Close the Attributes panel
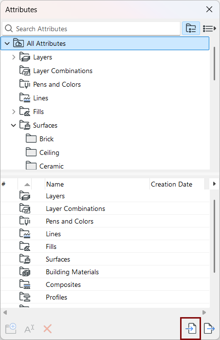The image size is (220, 340). [209, 9]
